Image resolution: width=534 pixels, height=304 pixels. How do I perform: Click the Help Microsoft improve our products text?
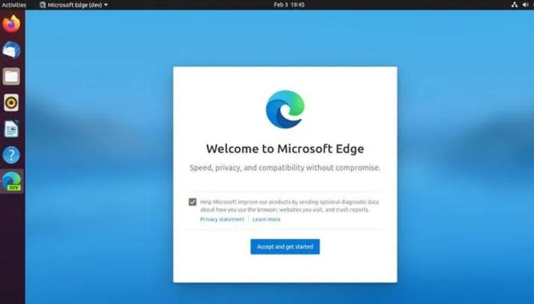(289, 206)
